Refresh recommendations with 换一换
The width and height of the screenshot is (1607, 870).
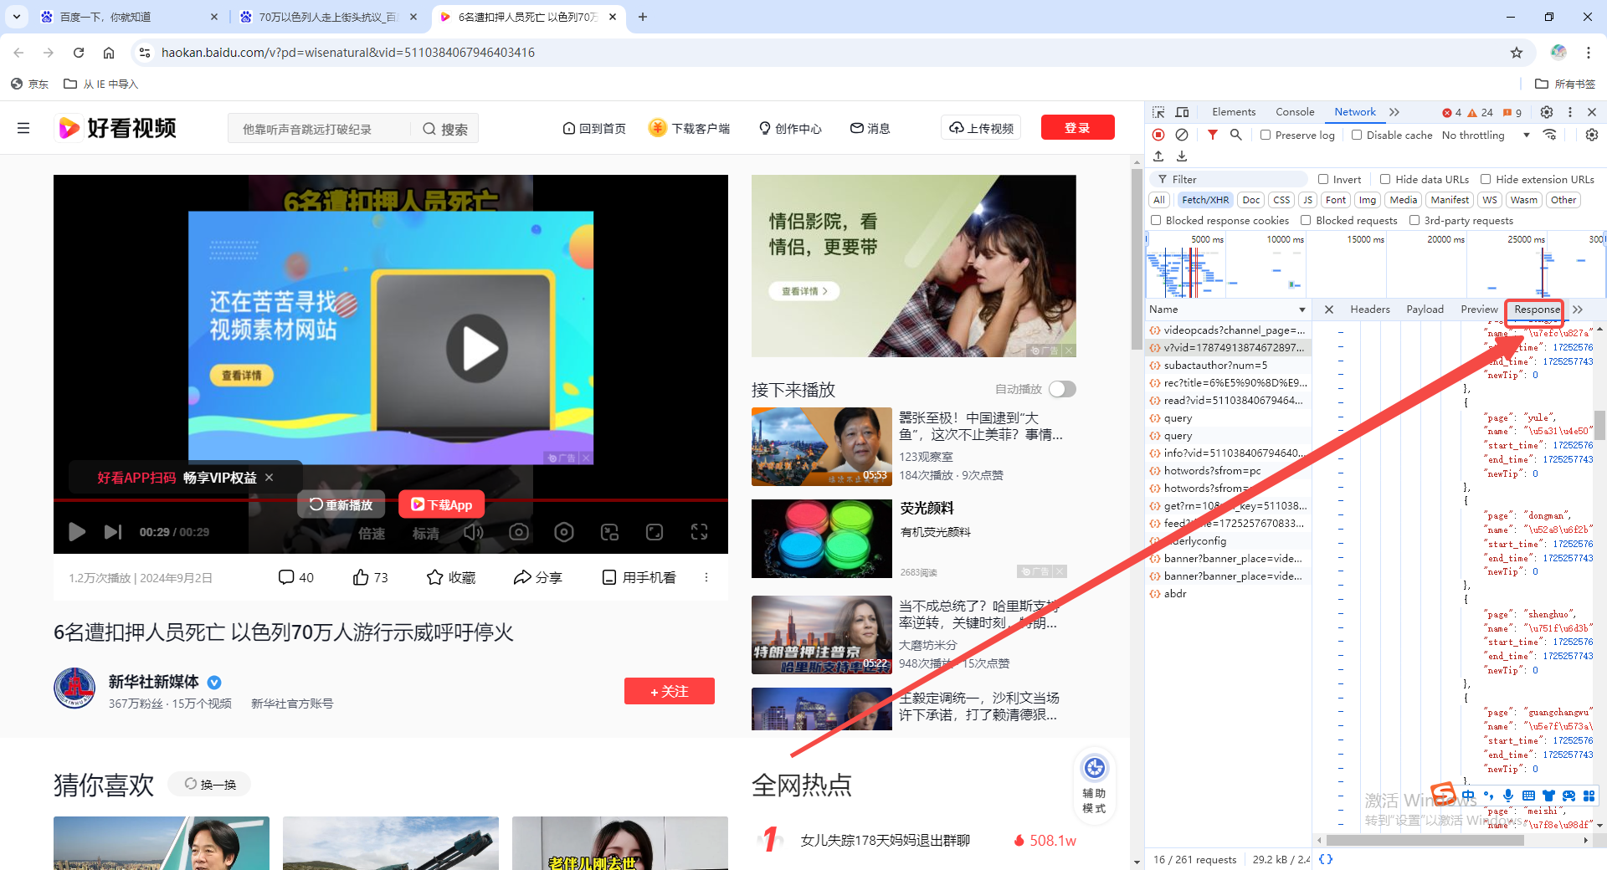tap(210, 784)
